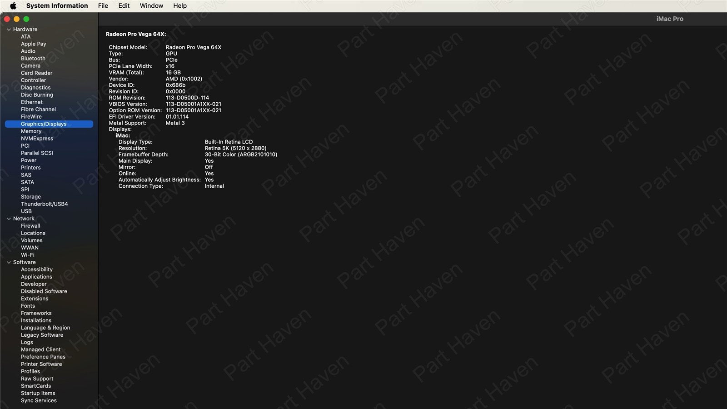Viewport: 727px width, 409px height.
Task: Open the Edit menu
Action: click(124, 6)
